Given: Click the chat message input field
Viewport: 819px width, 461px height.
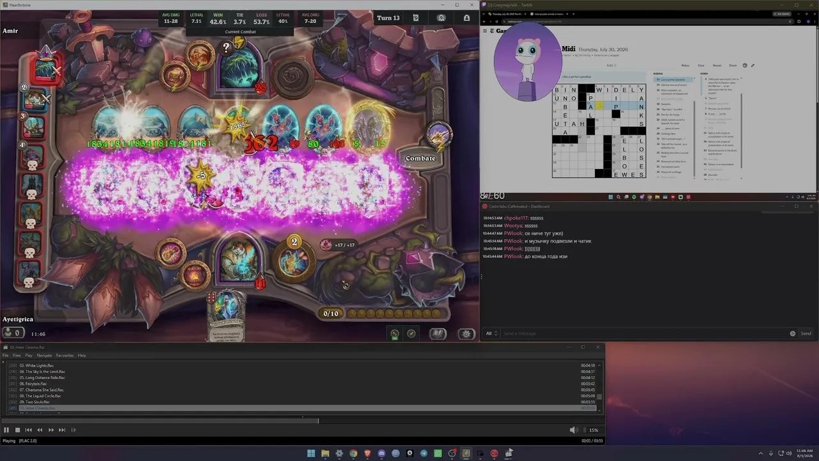Looking at the screenshot, I should tap(644, 334).
